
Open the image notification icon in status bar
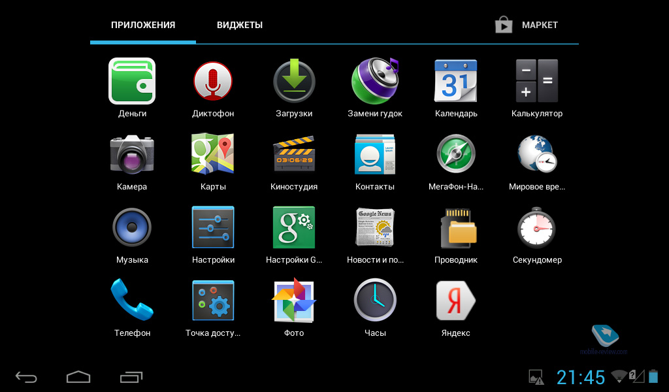536,377
